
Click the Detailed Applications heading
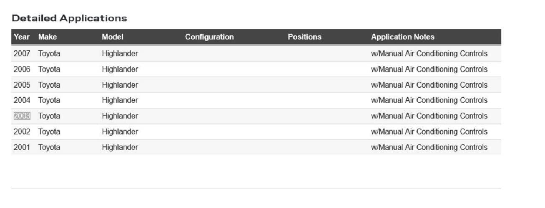(69, 18)
